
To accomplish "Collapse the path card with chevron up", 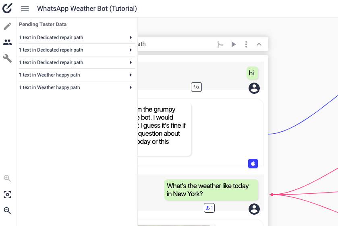I will [x=259, y=44].
